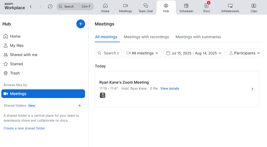The height and width of the screenshot is (147, 267).
Task: Go back with the left arrow
Action: [x=31, y=7]
